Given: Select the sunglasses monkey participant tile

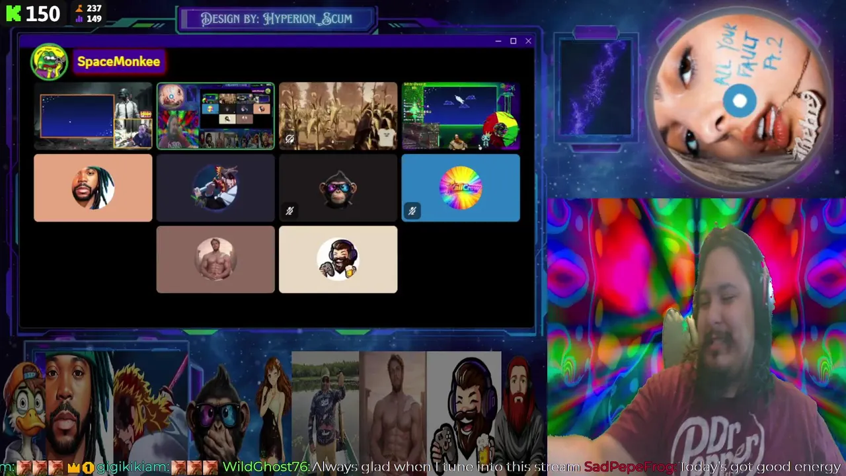Looking at the screenshot, I should coord(338,188).
